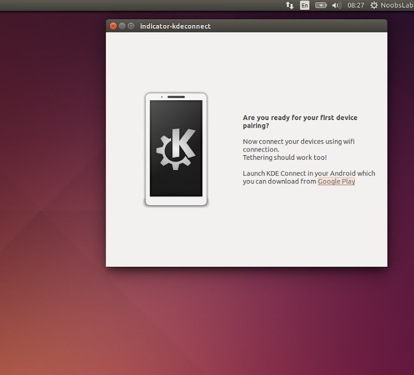Click 'Launch KDE Connect in your Android' text
This screenshot has width=414, height=375.
tap(299, 173)
